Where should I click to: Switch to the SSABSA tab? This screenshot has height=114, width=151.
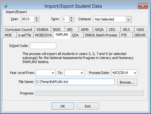(x=43, y=30)
